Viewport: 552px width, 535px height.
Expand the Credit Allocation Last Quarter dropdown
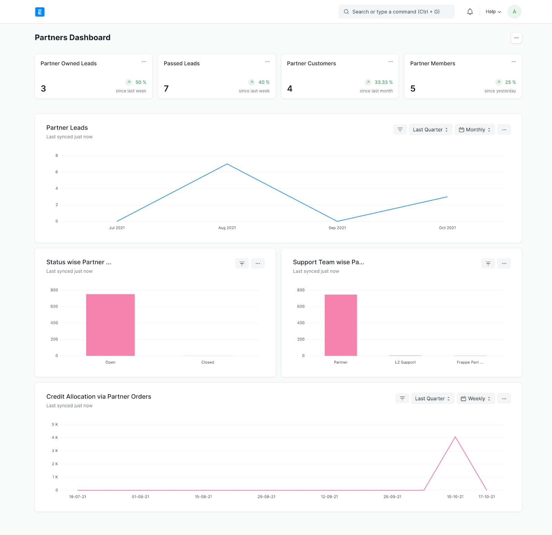(x=433, y=398)
